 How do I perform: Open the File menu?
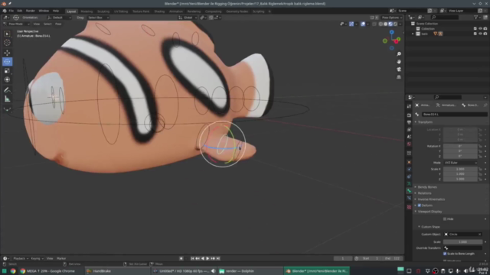tap(11, 11)
